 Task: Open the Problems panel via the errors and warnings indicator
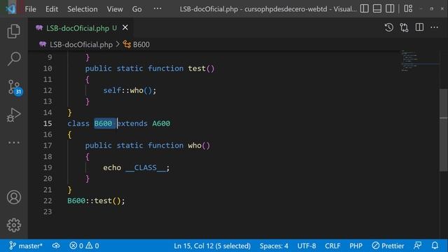[x=84, y=246]
